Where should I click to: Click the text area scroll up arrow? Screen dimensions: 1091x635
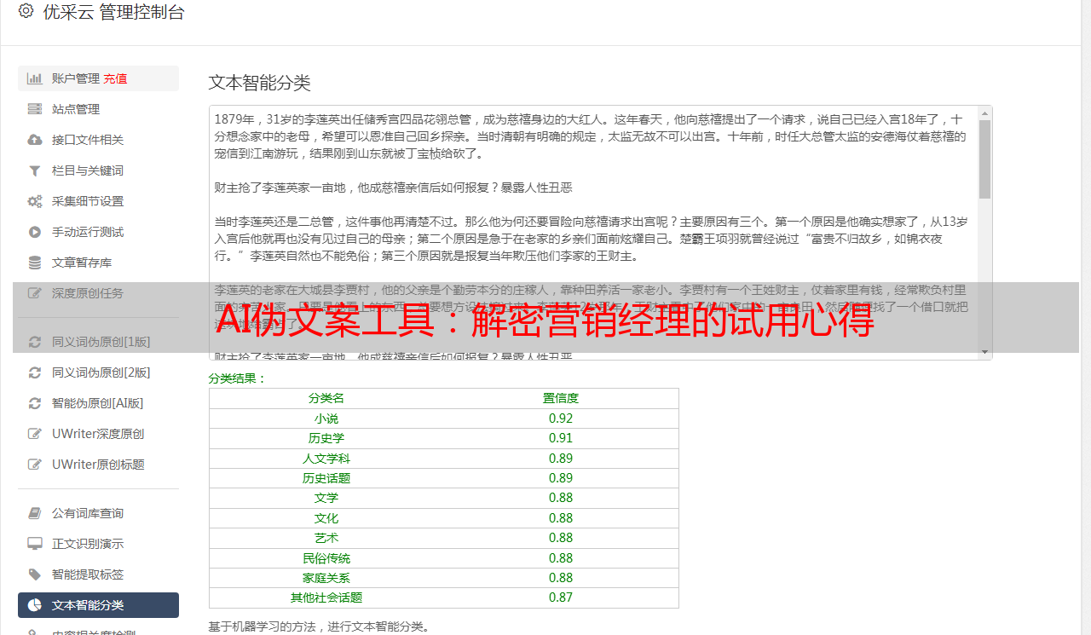[x=984, y=113]
